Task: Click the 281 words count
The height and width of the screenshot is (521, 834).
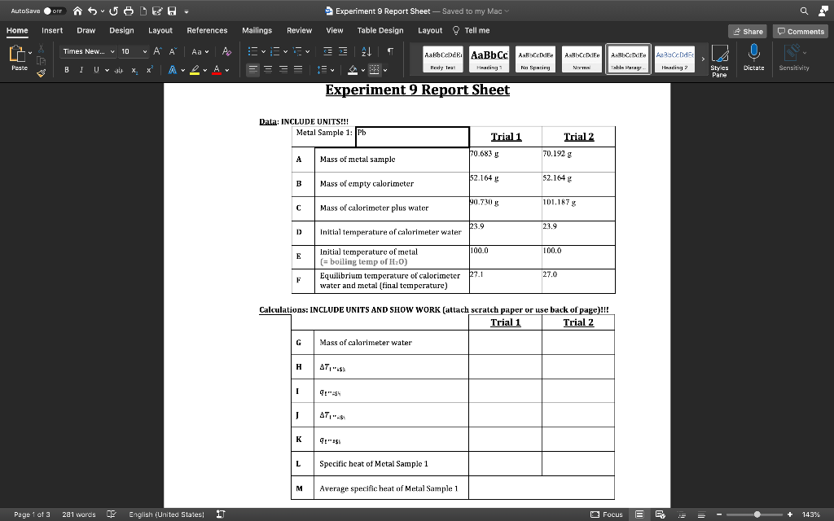Action: click(x=79, y=514)
